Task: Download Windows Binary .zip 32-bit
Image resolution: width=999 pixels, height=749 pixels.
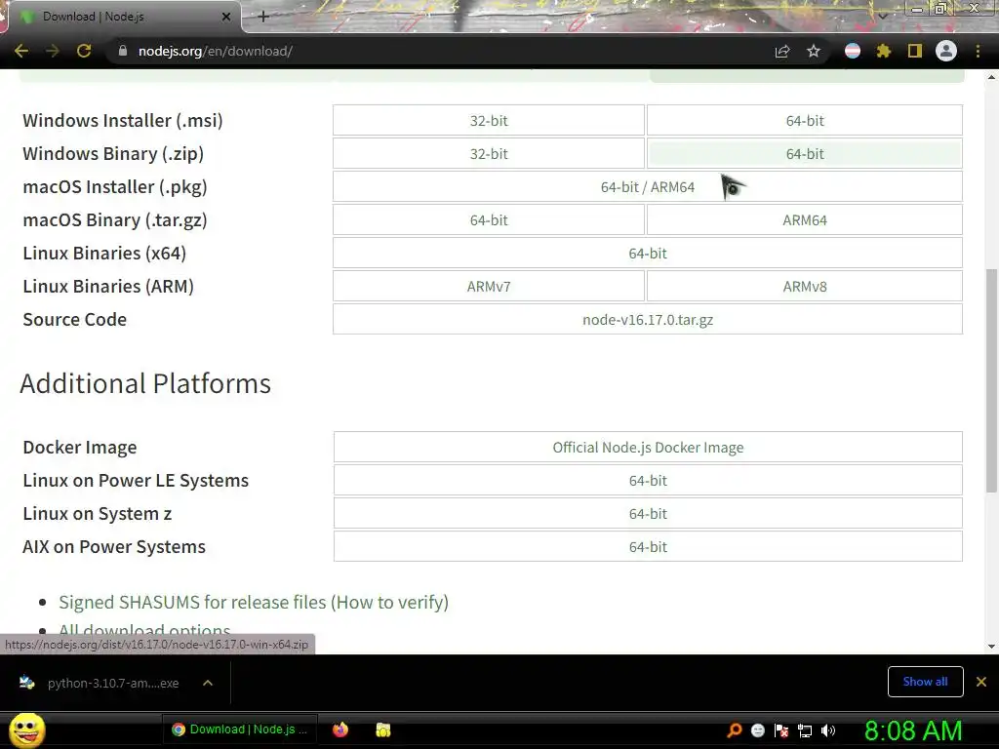Action: pos(489,153)
